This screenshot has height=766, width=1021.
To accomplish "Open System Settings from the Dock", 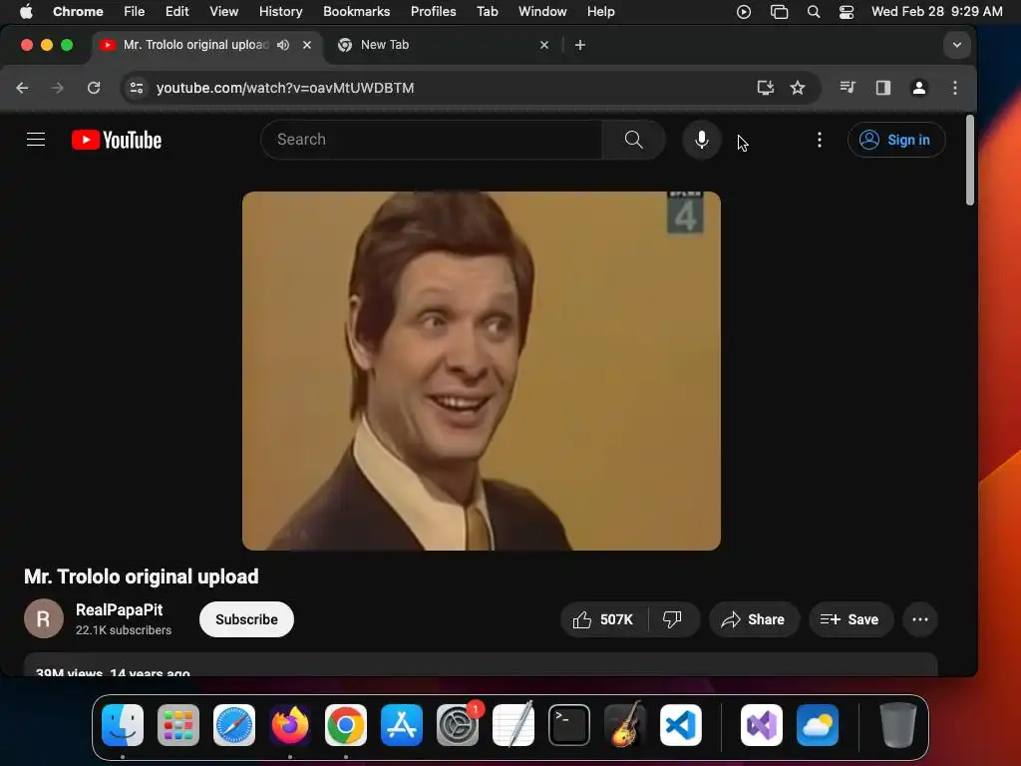I will coord(458,725).
